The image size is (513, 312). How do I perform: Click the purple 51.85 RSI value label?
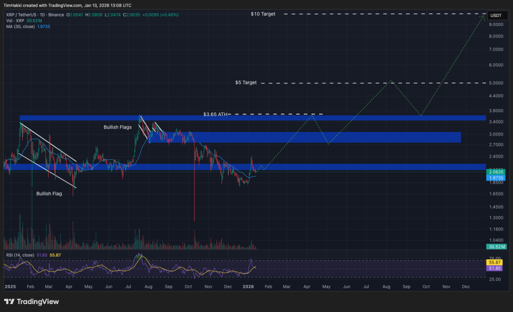click(x=496, y=268)
